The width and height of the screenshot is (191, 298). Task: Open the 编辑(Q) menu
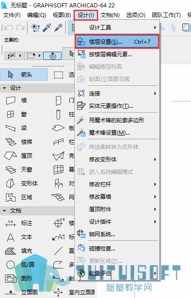36,15
